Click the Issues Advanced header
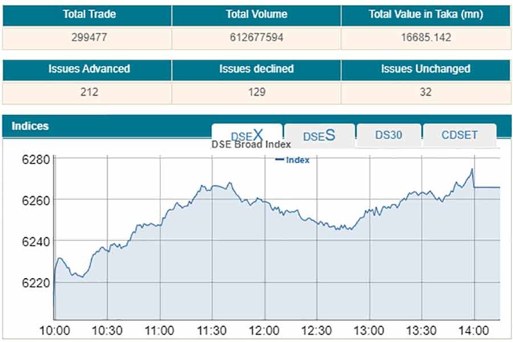 click(89, 69)
